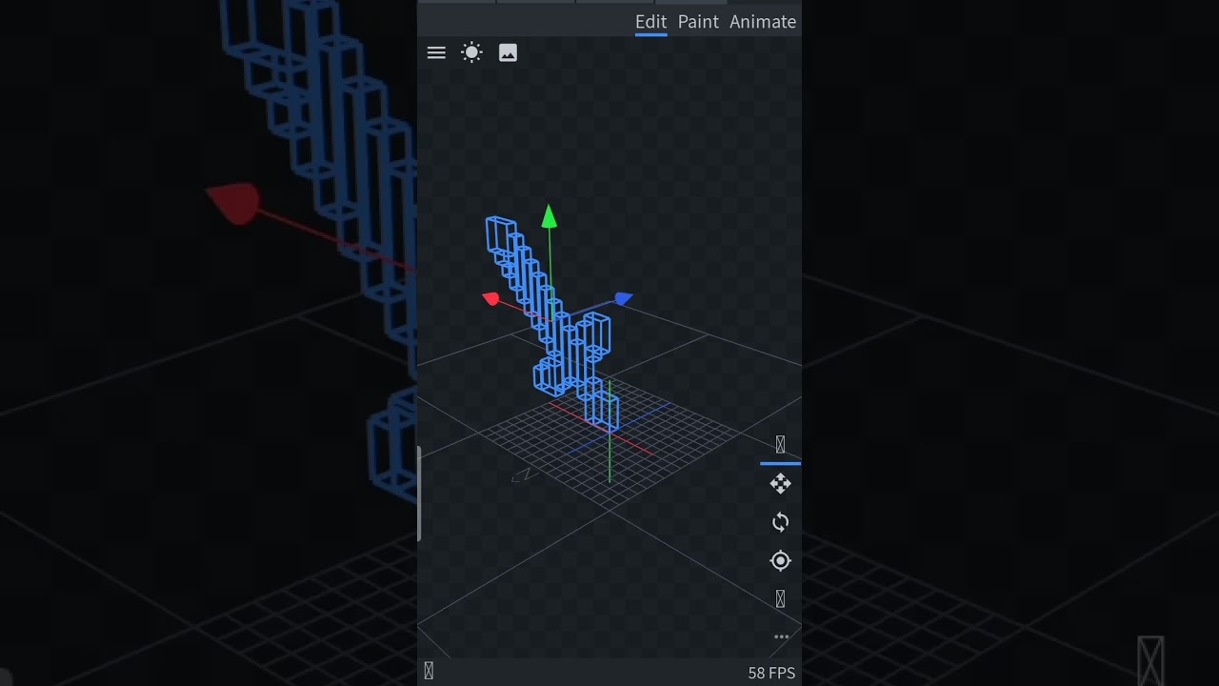Toggle viewport shading with the sun icon
Screen dimensions: 1219x686
pos(471,53)
